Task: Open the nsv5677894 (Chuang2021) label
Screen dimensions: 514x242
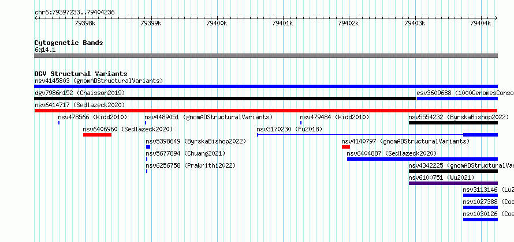Action: pyautogui.click(x=185, y=153)
